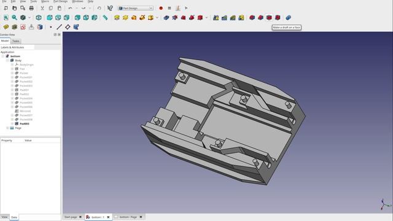
Task: Set the rear view cube icon
Action: coord(77,18)
